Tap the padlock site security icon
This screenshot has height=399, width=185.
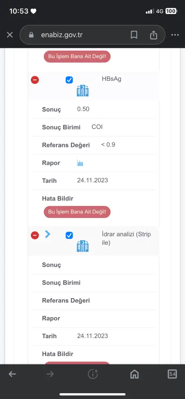pos(31,35)
